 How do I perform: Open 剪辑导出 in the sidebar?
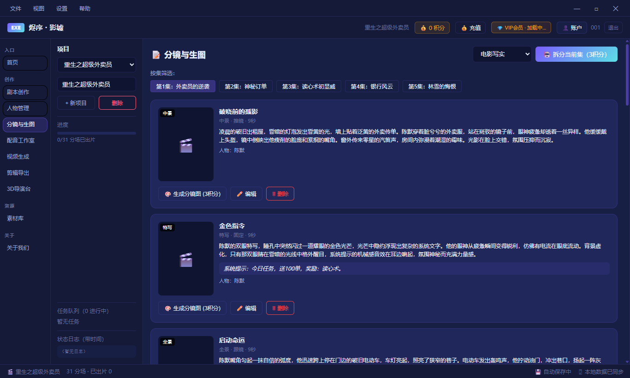click(x=25, y=173)
